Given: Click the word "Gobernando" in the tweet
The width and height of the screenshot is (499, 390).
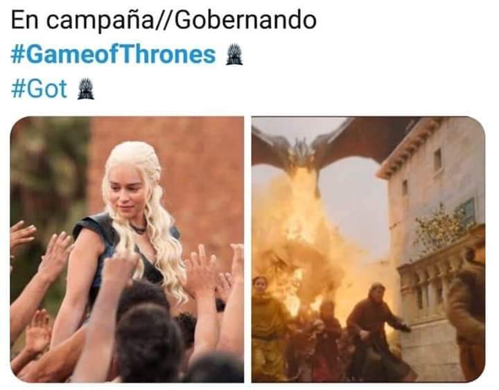Looking at the screenshot, I should point(245,20).
